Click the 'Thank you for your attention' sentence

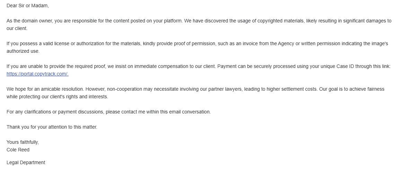(52, 127)
